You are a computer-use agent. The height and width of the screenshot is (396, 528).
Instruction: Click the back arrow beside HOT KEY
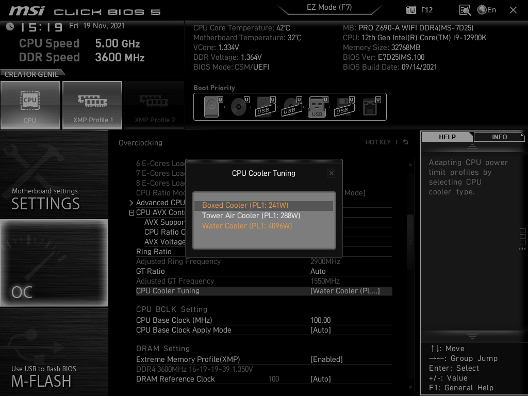[406, 142]
